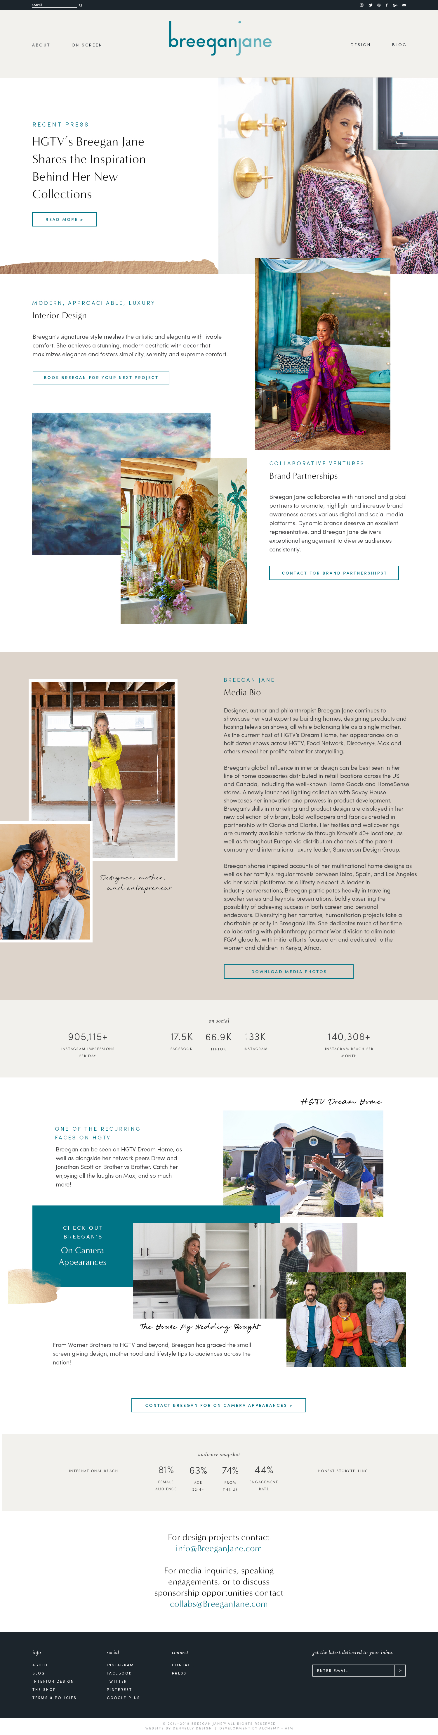438x1735 pixels.
Task: Focus the Enter Email input field
Action: pyautogui.click(x=353, y=1670)
